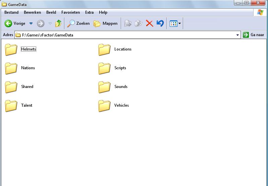This screenshot has width=268, height=186.
Task: Click the Move To folder icon
Action: 128,23
